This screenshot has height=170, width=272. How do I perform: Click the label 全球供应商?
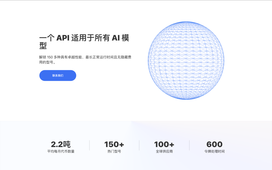[x=164, y=151]
